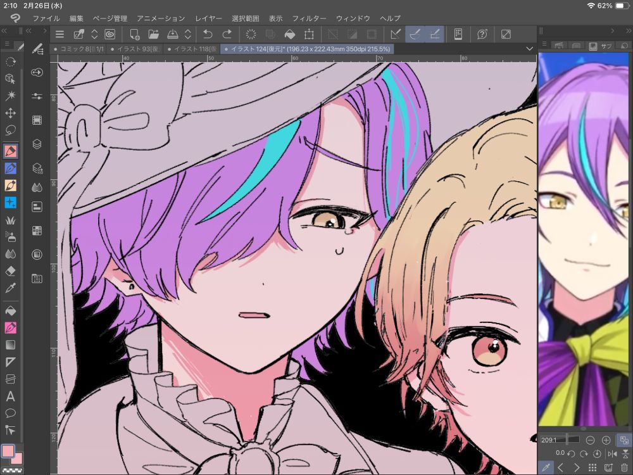Select the Balloon tool
The height and width of the screenshot is (475, 633).
11,413
